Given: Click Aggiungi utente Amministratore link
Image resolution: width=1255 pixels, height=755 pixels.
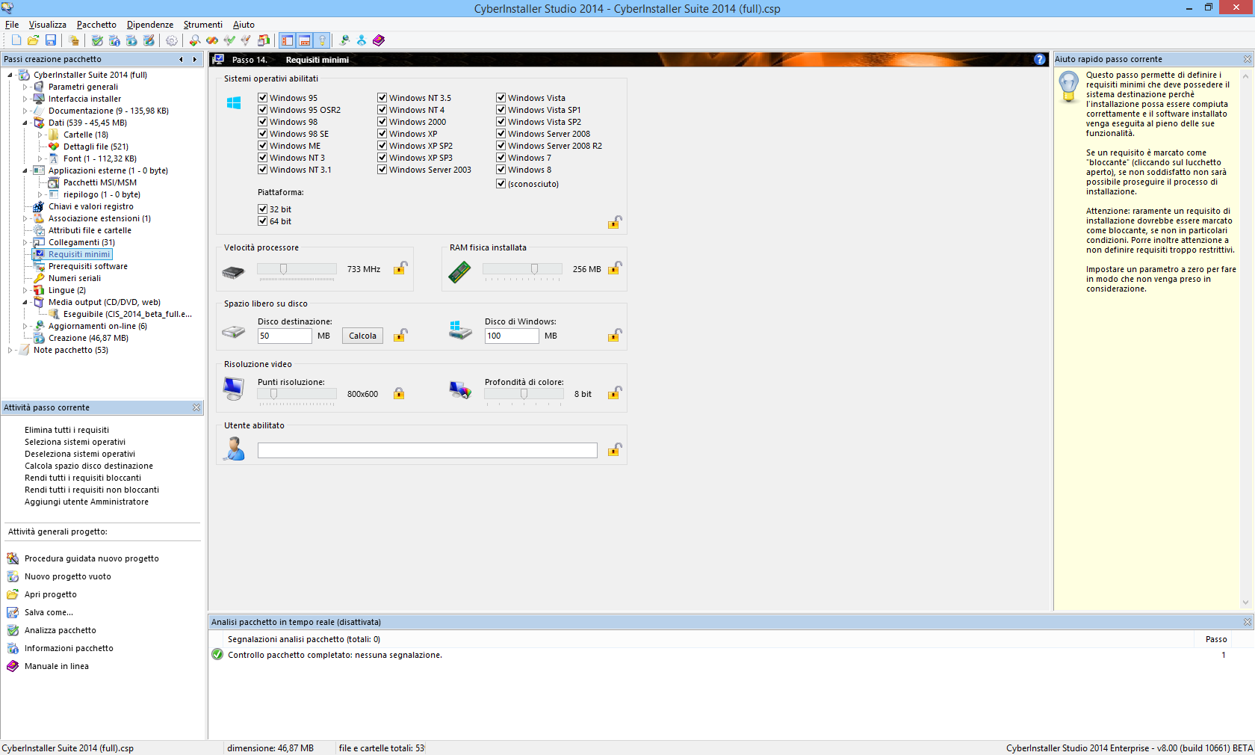Looking at the screenshot, I should (x=87, y=502).
